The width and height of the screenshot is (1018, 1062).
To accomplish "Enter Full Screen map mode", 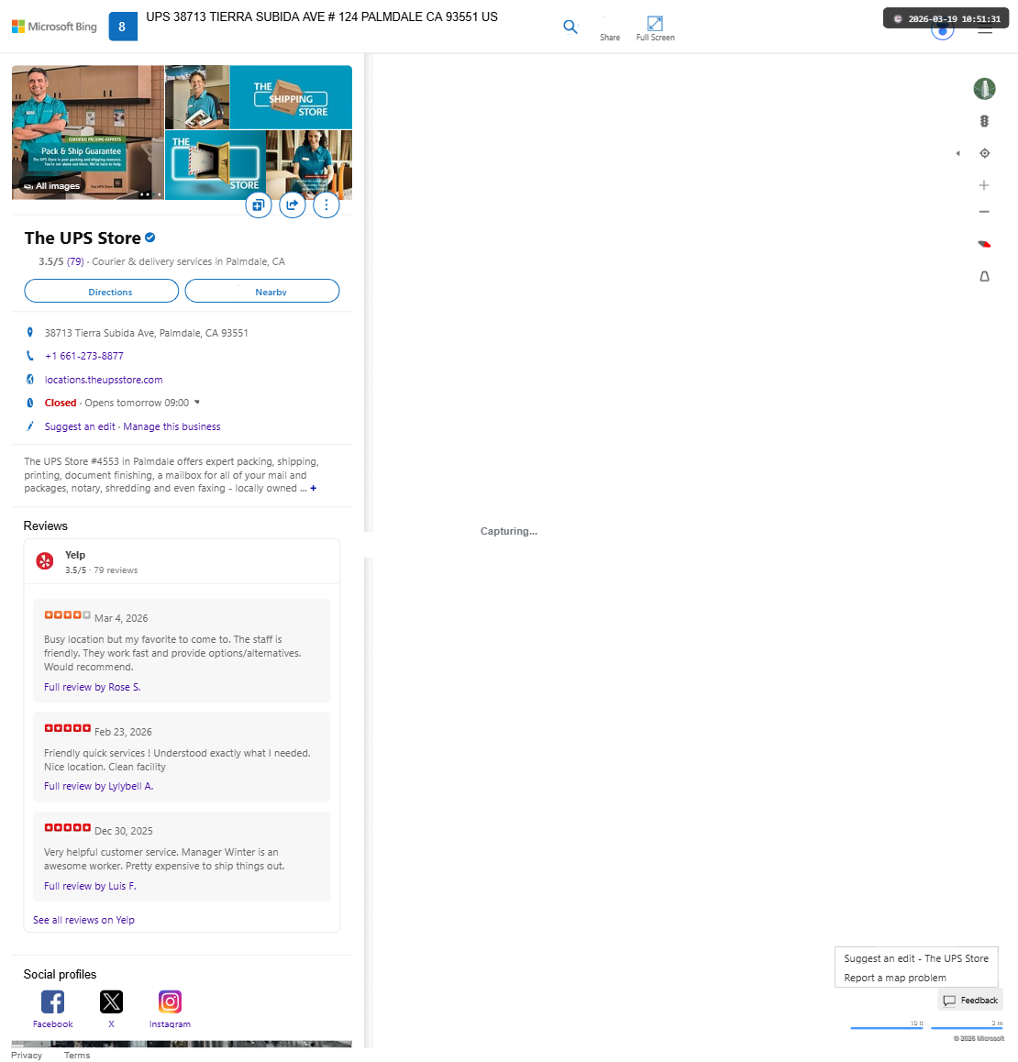I will [655, 28].
